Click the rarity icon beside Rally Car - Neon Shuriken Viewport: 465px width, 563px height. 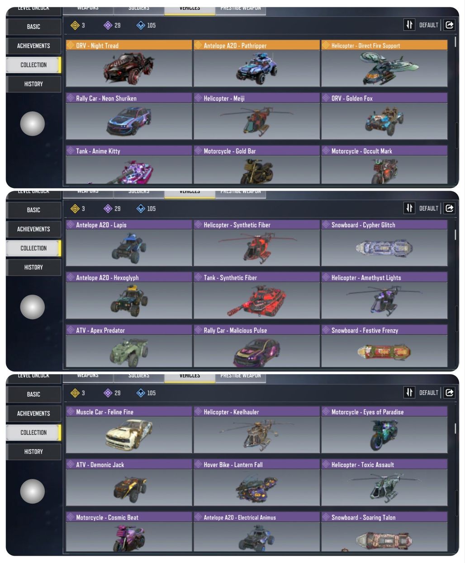tap(71, 98)
